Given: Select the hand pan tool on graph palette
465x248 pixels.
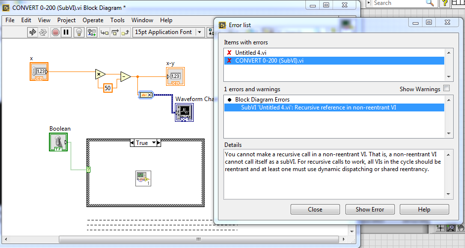Looking at the screenshot, I should [461, 228].
